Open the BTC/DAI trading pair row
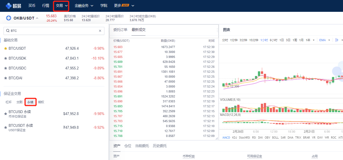Viewport: 343px width, 160px height. click(54, 78)
